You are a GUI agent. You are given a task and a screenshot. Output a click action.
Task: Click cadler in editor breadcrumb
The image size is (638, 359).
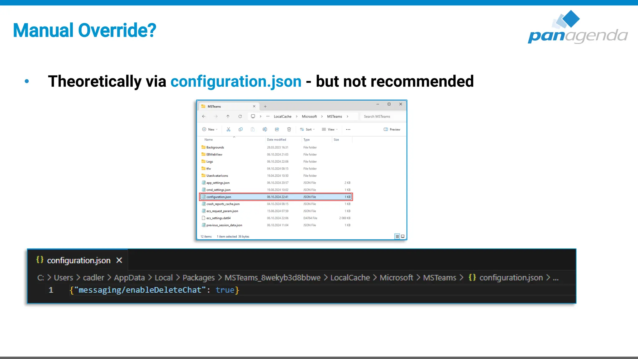point(93,278)
